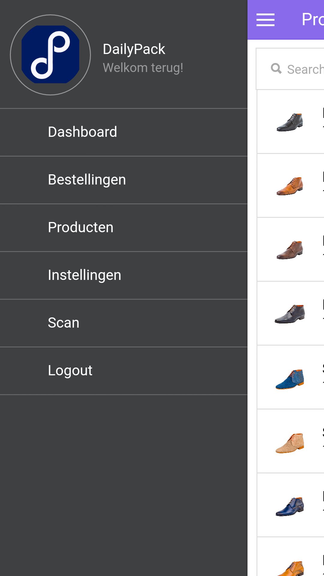Open the Dashboard menu item

pos(82,132)
